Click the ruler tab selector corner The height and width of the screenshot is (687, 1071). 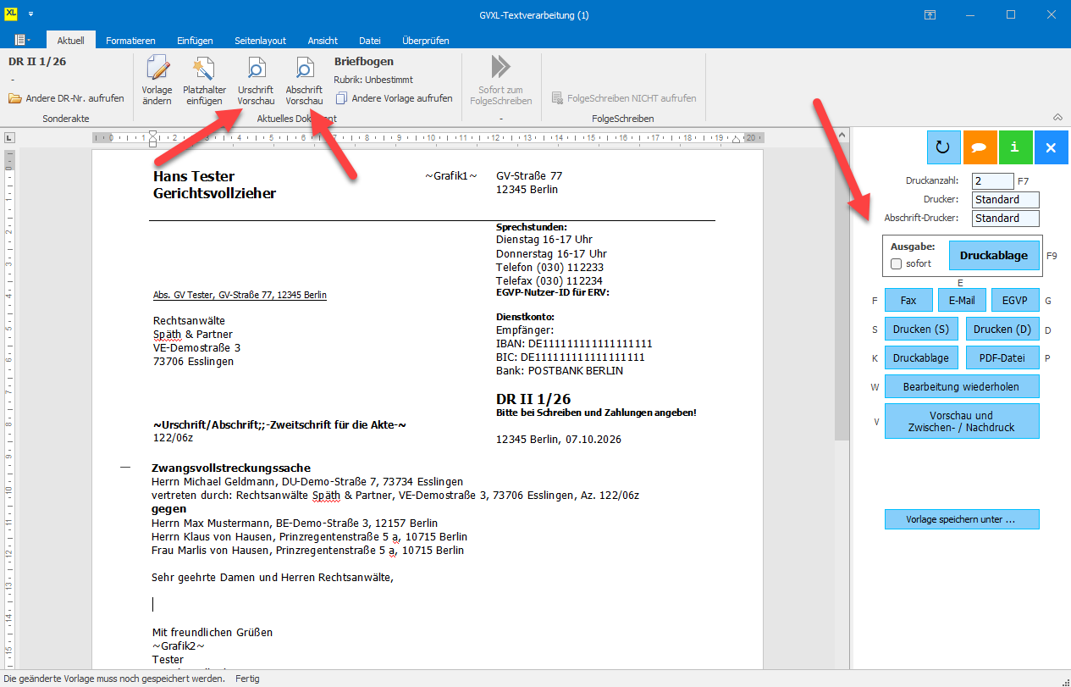pyautogui.click(x=8, y=137)
